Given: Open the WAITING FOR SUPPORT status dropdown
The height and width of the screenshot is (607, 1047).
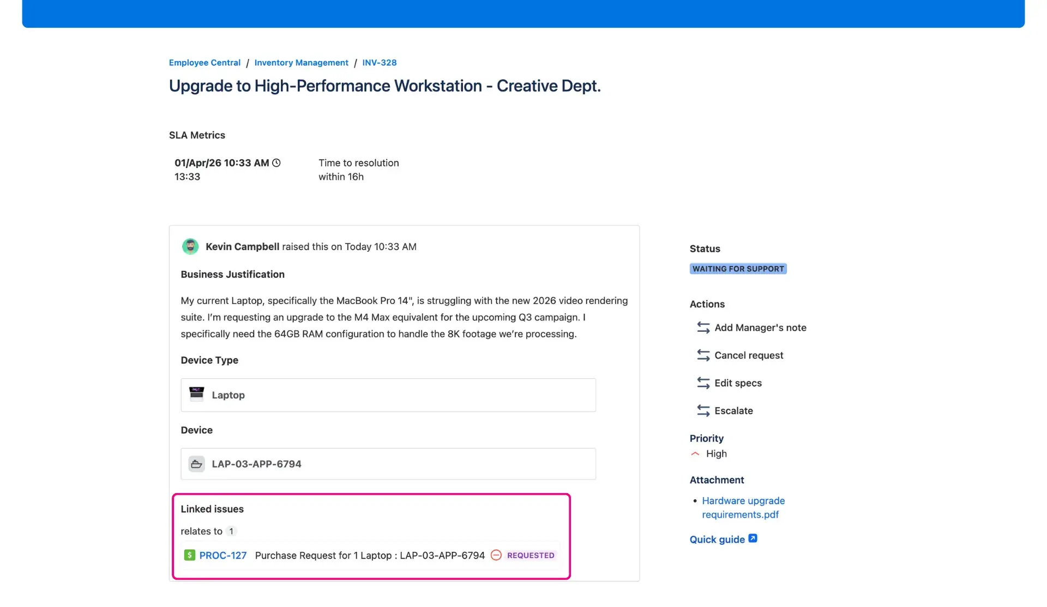Looking at the screenshot, I should point(738,269).
